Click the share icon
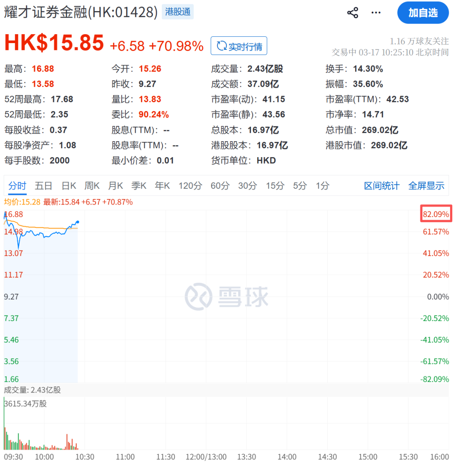456x467 pixels. pyautogui.click(x=353, y=12)
